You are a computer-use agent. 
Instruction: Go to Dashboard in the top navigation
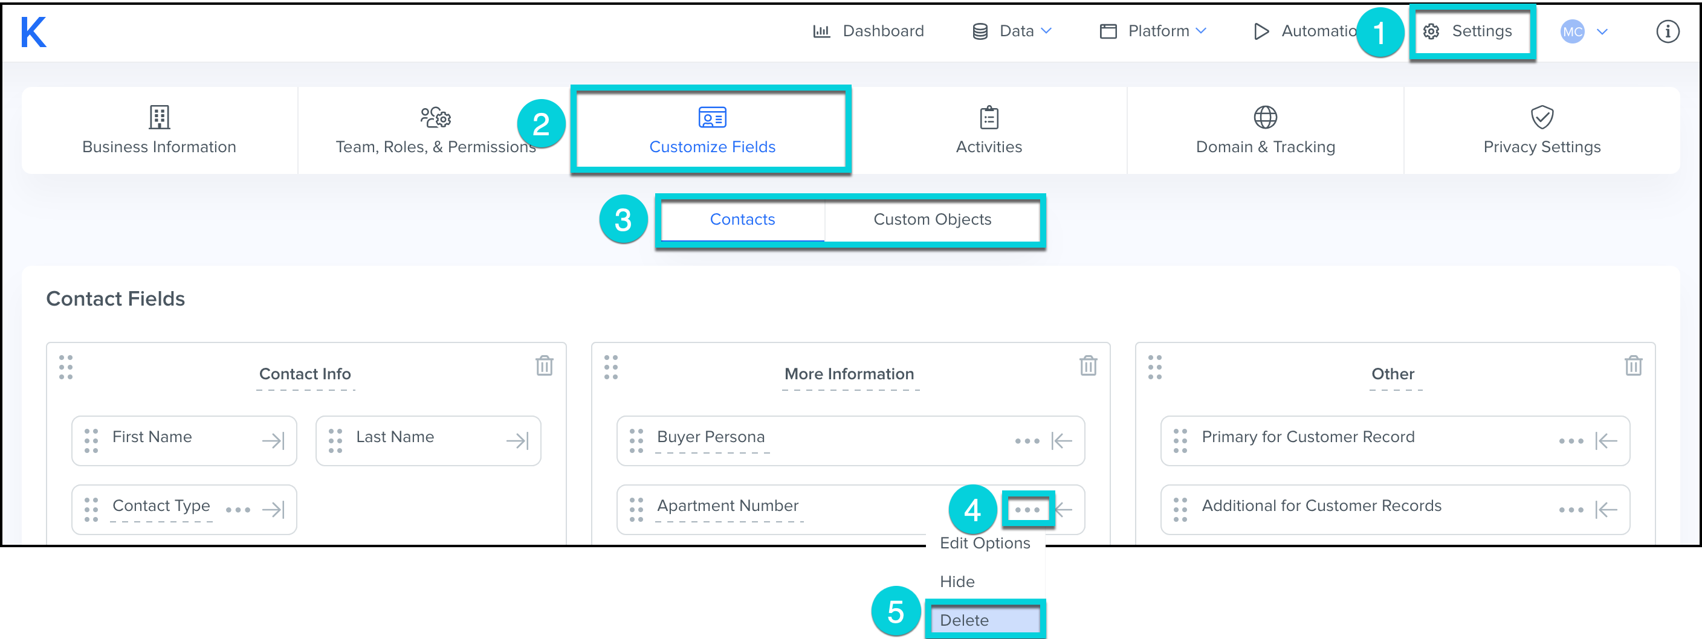tap(868, 31)
